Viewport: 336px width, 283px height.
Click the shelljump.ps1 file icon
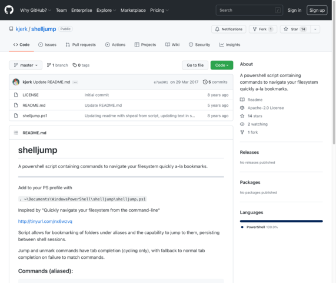click(x=16, y=116)
